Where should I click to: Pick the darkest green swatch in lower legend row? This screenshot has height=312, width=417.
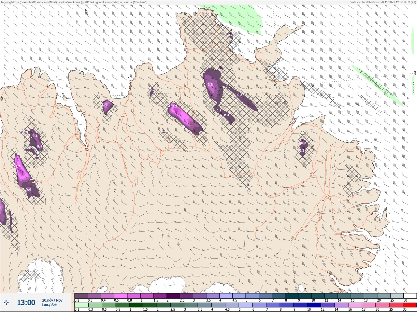pos(136,305)
